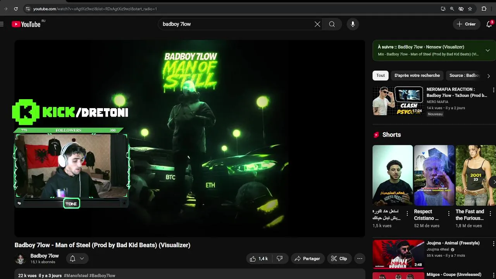
Task: Click the browser address bar URL
Action: [x=95, y=9]
